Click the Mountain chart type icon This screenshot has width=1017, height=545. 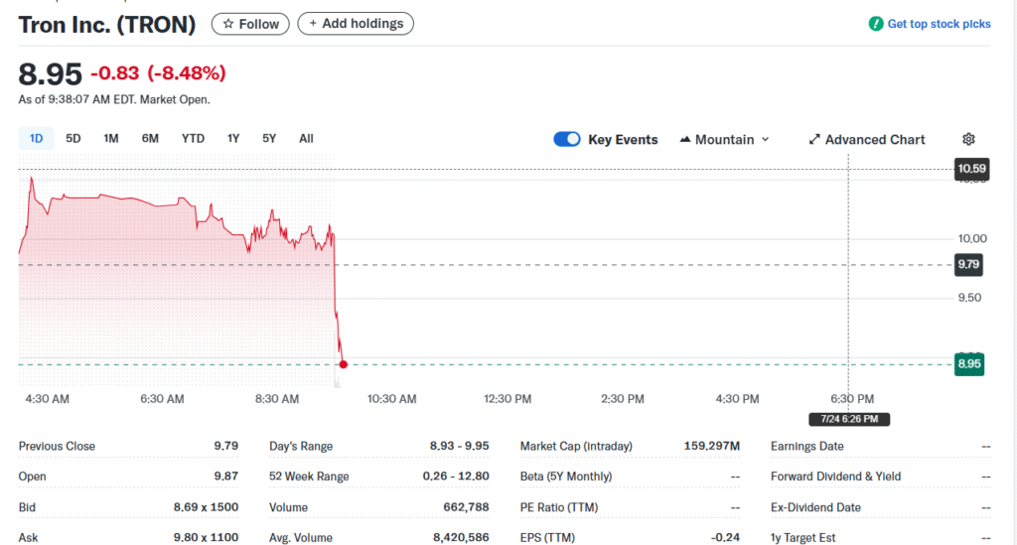point(685,140)
